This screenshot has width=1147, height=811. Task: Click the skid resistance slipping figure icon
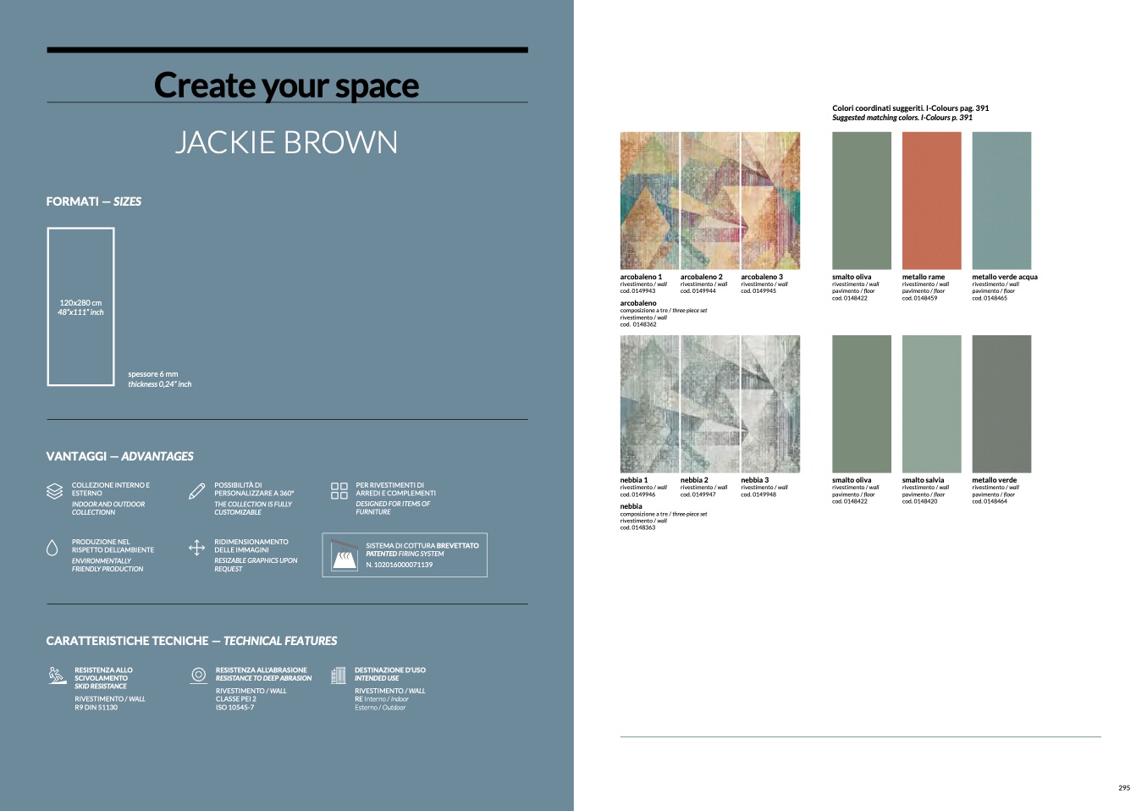tap(57, 675)
